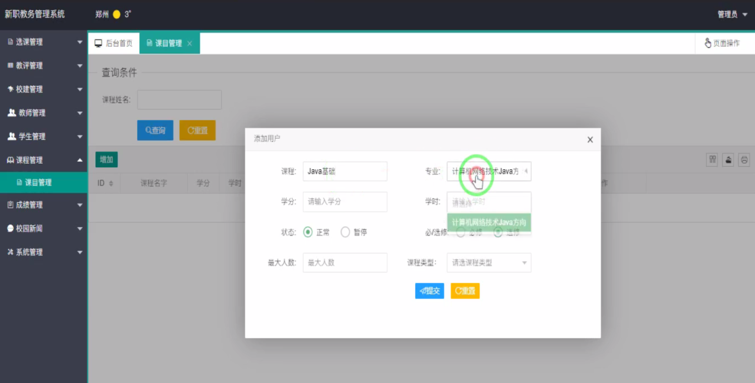Click the ID column sort arrows
The image size is (755, 383).
[111, 183]
